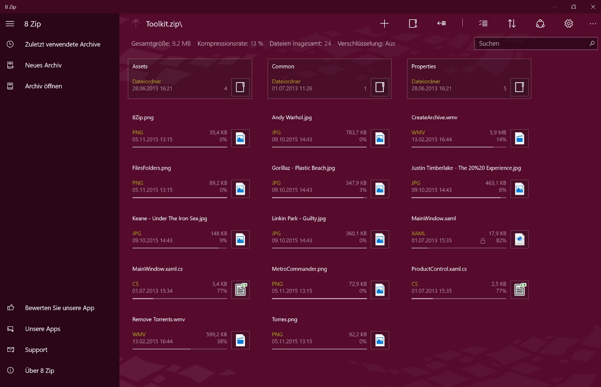Screen dimensions: 601x387
Task: Open the hamburger navigation menu
Action: pyautogui.click(x=10, y=24)
